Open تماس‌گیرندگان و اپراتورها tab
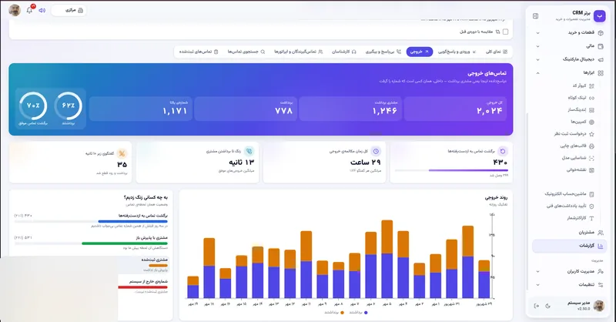Image resolution: width=616 pixels, height=322 pixels. pyautogui.click(x=299, y=52)
